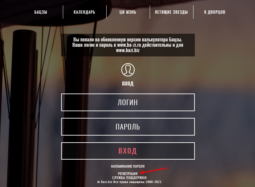The height and width of the screenshot is (187, 255).
Task: Focus the ПАРОЛЬ input field
Action: point(128,127)
